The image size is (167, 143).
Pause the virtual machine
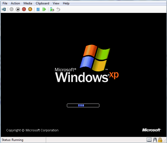(x=38, y=9)
